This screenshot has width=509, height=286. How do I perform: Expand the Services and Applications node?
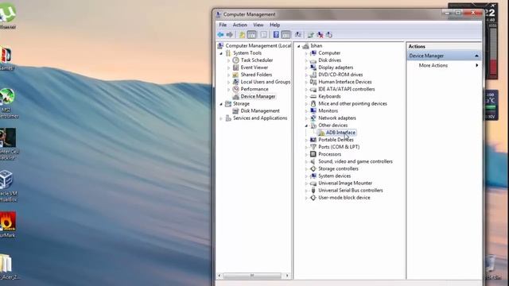coord(221,118)
